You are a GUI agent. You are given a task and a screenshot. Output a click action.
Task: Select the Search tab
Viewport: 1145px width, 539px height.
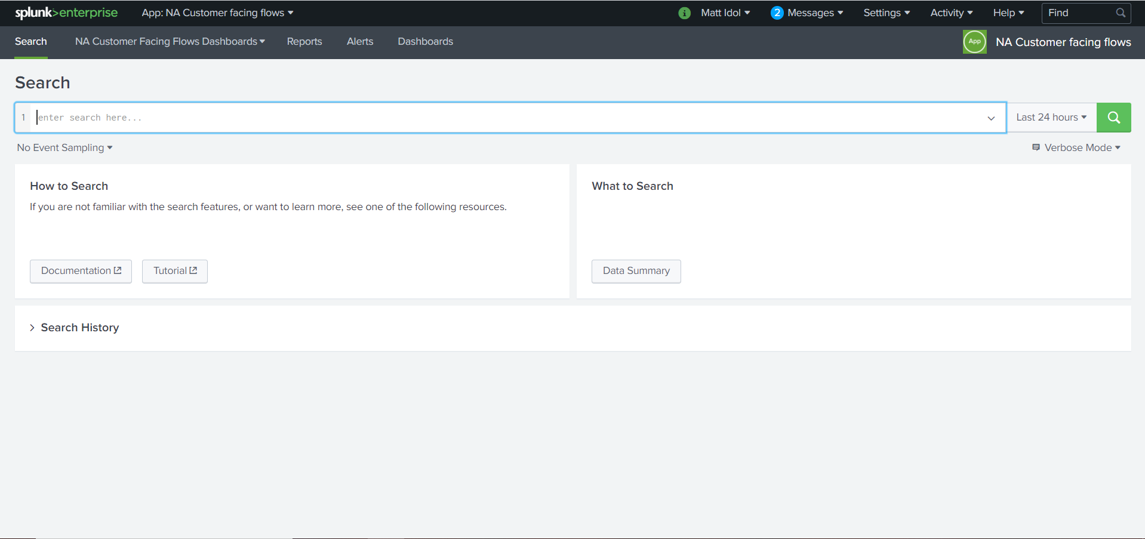31,41
